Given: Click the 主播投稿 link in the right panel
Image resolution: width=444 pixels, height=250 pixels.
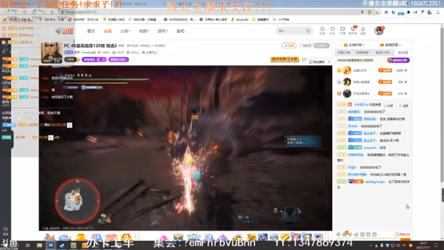Looking at the screenshot, I should 354,45.
